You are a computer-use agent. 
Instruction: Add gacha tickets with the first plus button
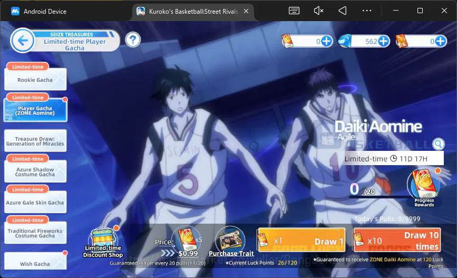point(326,41)
